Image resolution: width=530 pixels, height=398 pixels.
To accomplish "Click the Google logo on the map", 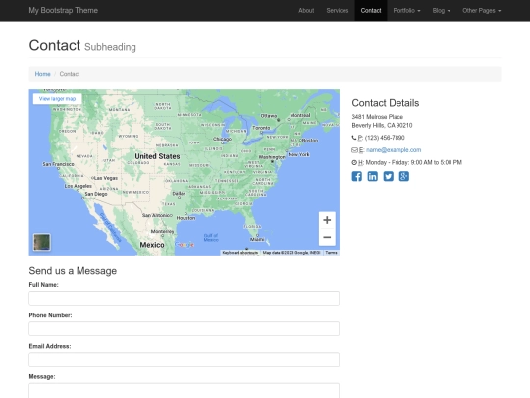I will pyautogui.click(x=185, y=245).
